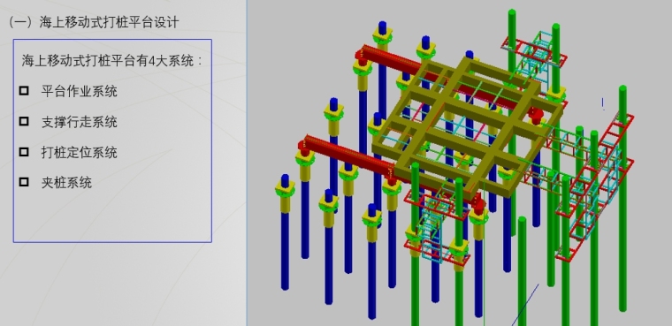
Task: Click the checkbox bullet beside 打桩定位系统
Action: tap(24, 152)
